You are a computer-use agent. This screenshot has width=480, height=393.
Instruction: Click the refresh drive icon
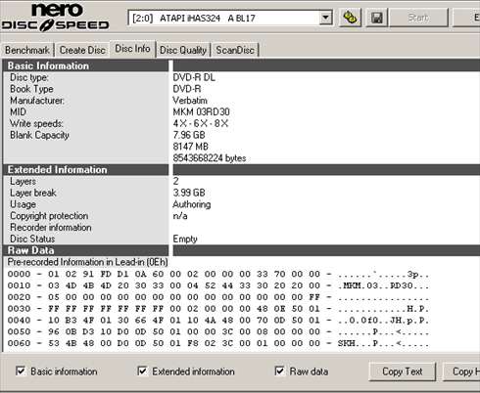pyautogui.click(x=350, y=18)
